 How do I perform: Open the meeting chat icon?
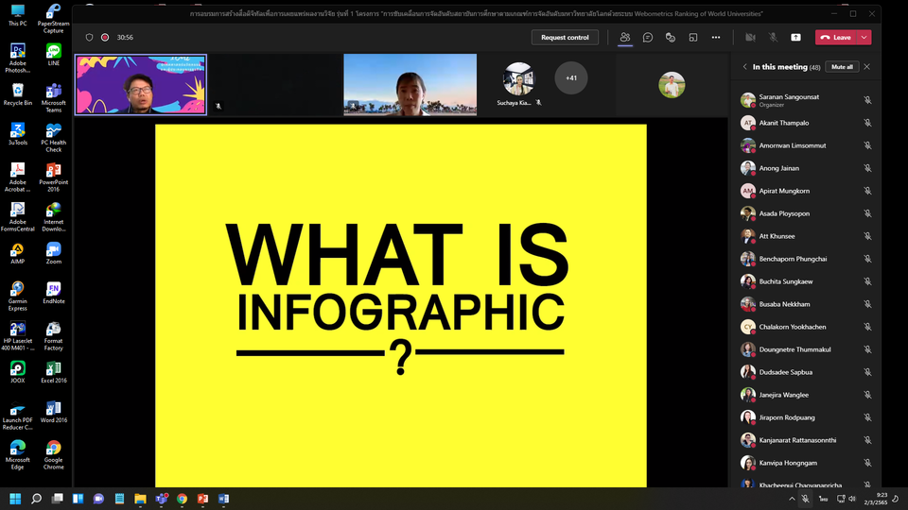[647, 37]
